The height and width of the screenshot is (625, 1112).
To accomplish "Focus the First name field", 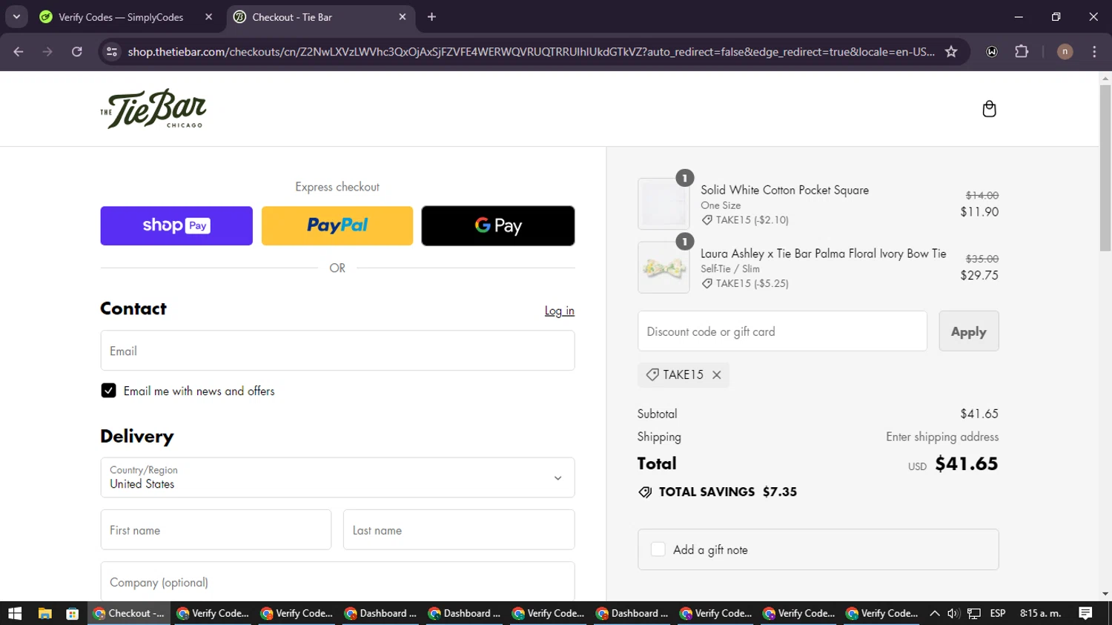I will [216, 530].
